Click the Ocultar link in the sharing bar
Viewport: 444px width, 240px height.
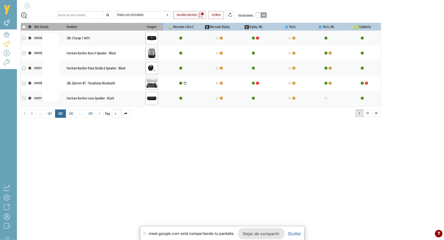[294, 234]
